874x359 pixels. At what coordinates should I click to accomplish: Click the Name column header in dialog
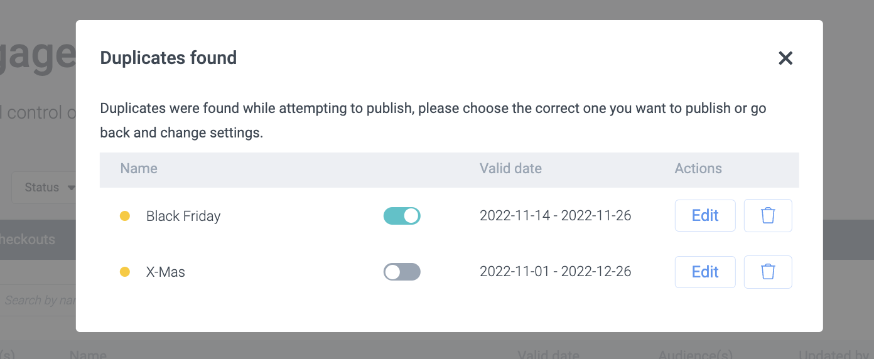[139, 168]
